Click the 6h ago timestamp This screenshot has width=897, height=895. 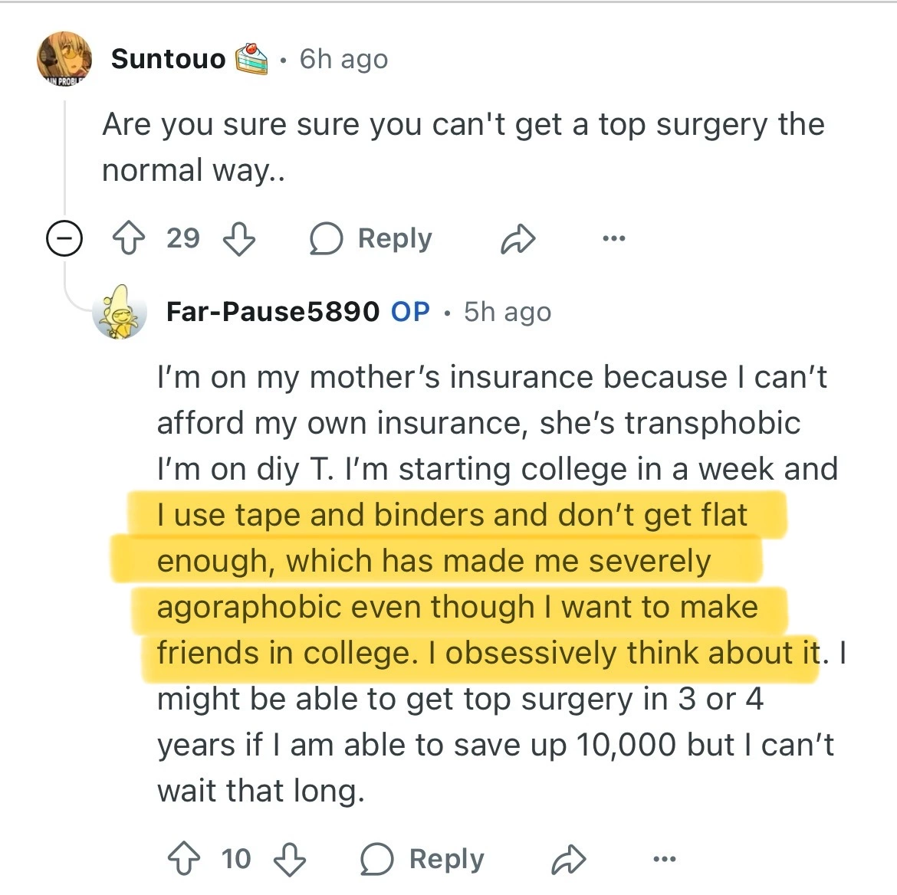343,59
